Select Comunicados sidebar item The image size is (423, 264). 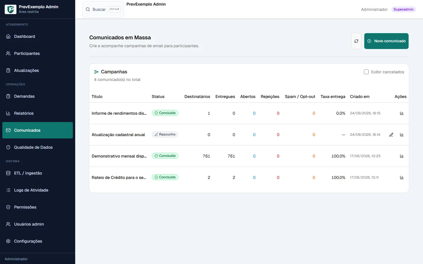38,130
